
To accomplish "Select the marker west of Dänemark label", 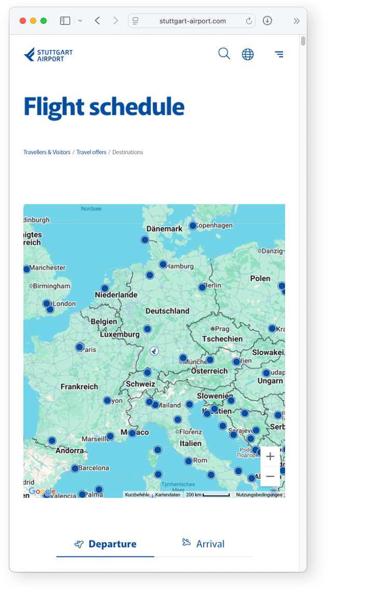I will click(145, 240).
